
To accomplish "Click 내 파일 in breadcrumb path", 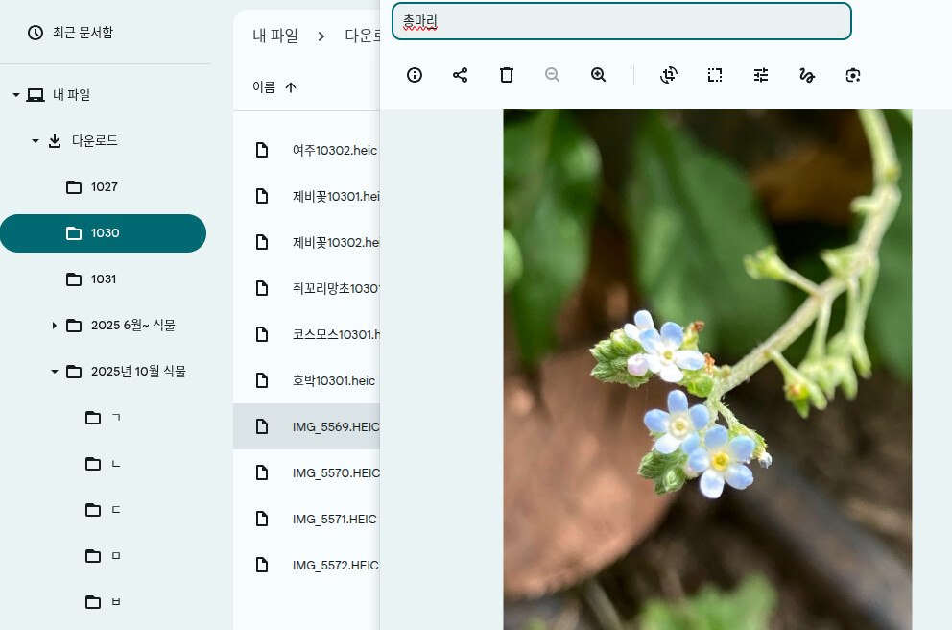I will click(x=275, y=36).
